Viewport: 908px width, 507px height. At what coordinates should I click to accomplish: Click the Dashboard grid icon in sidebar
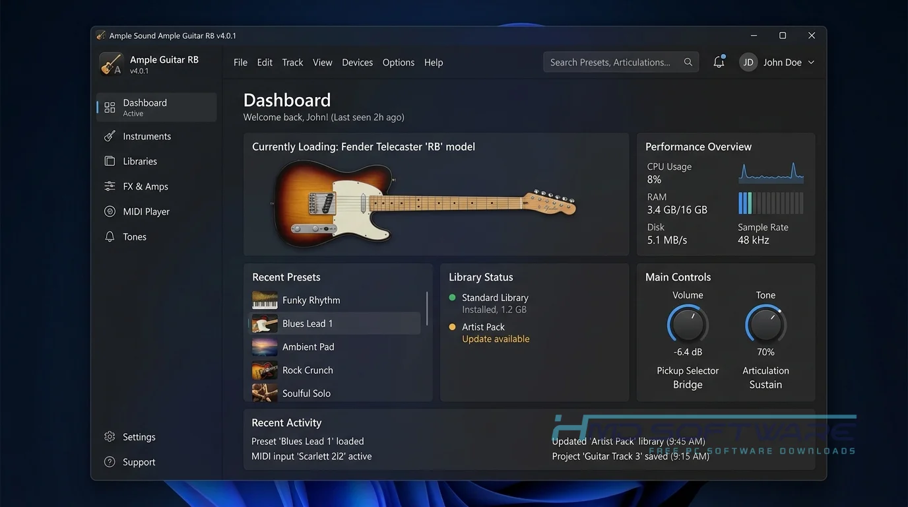110,107
